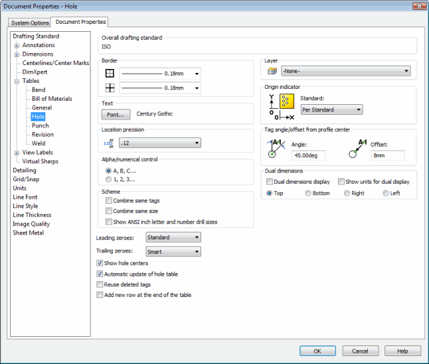Open the location precision .12 dropdown

pos(160,143)
